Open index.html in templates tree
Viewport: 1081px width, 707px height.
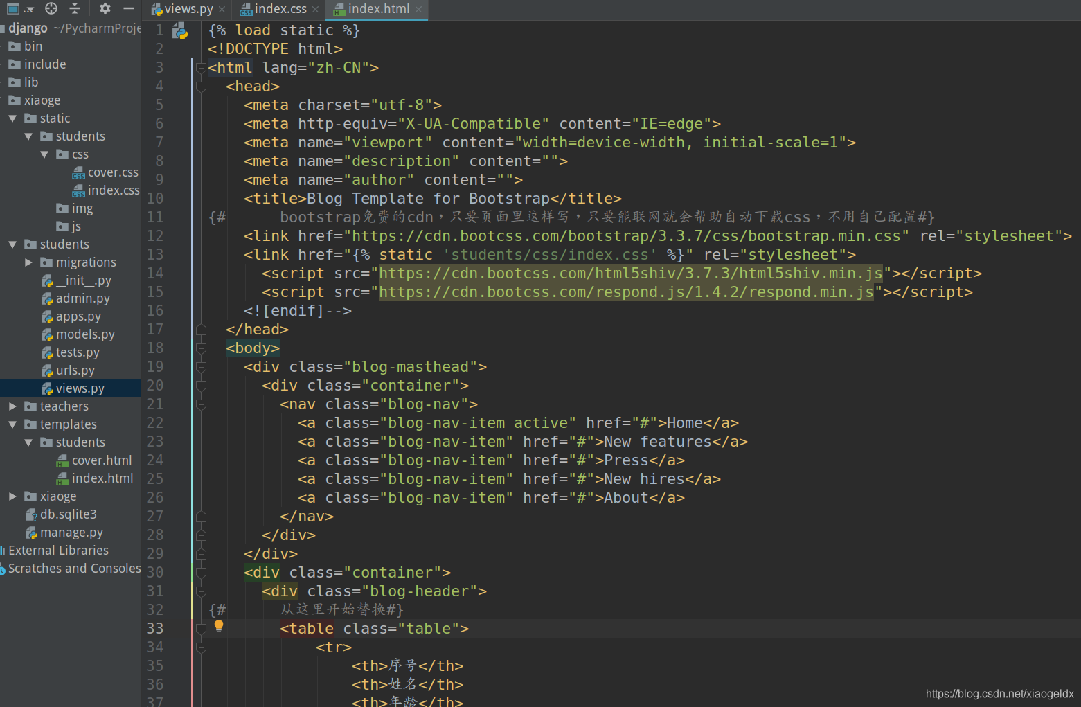[x=95, y=478]
